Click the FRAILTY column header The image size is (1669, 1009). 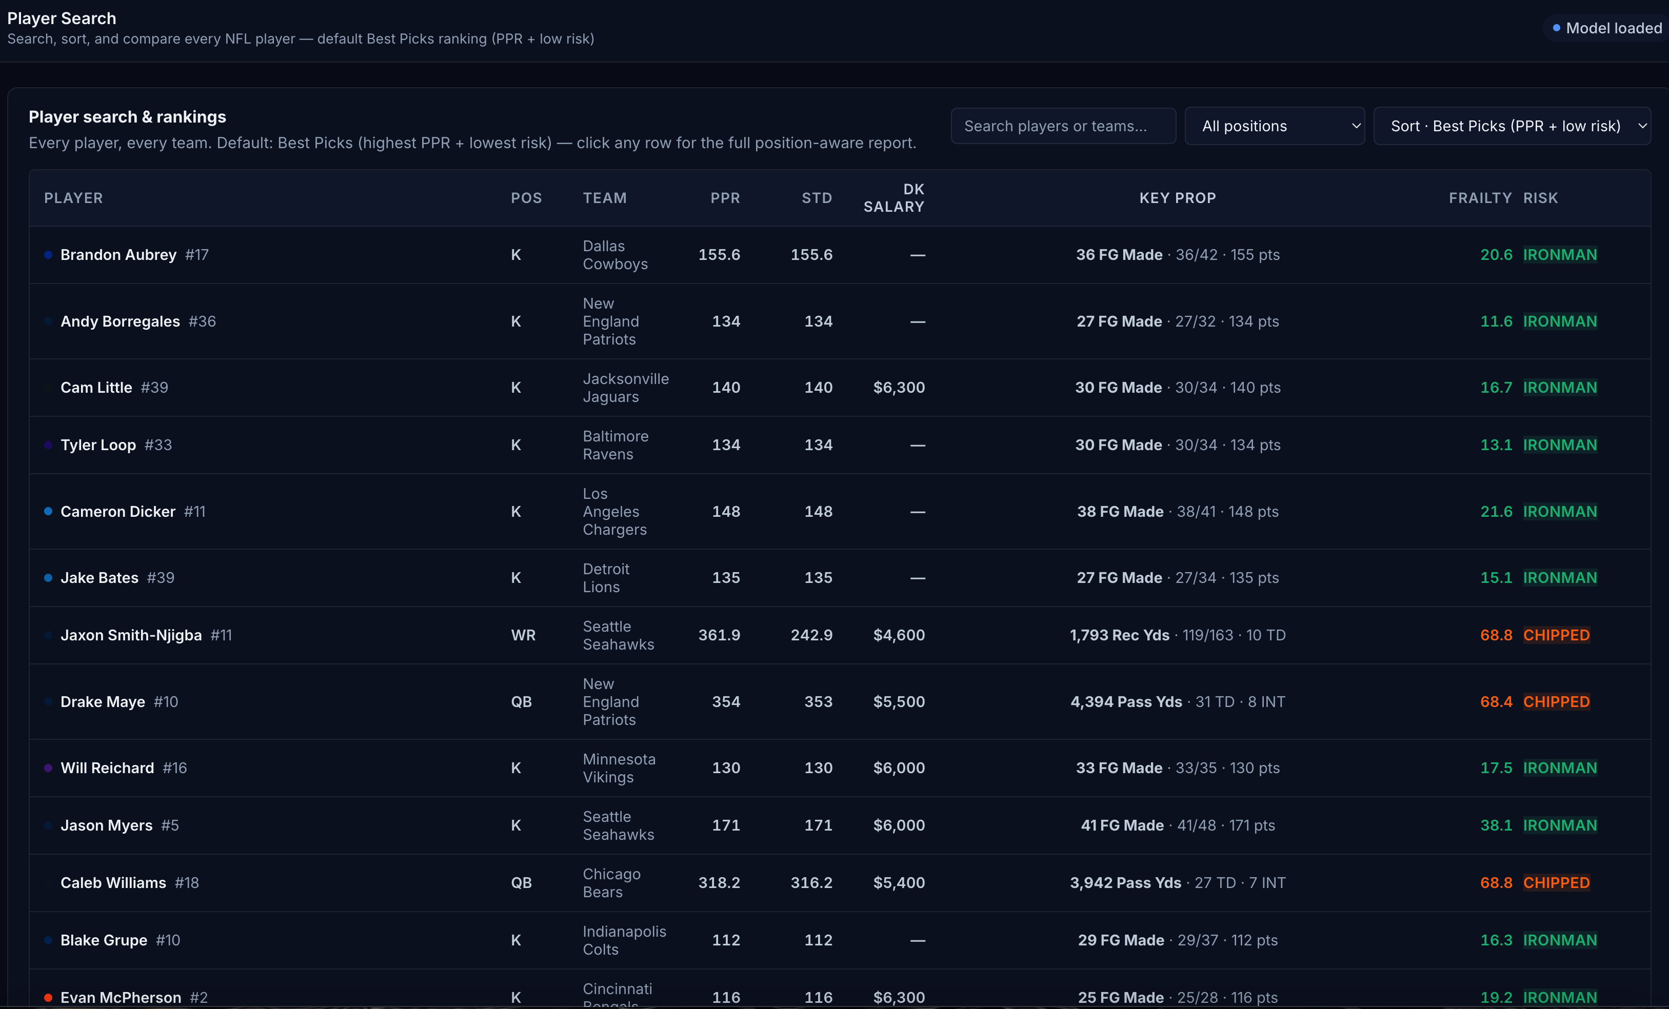[x=1480, y=198]
